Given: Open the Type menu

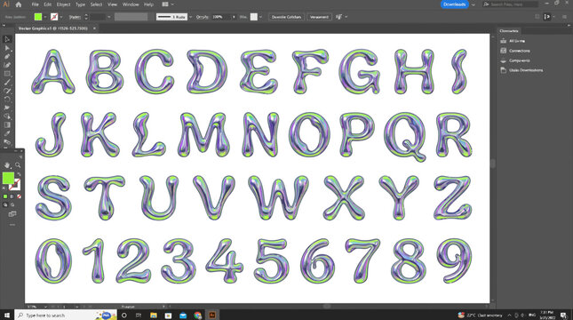Looking at the screenshot, I should pos(80,4).
